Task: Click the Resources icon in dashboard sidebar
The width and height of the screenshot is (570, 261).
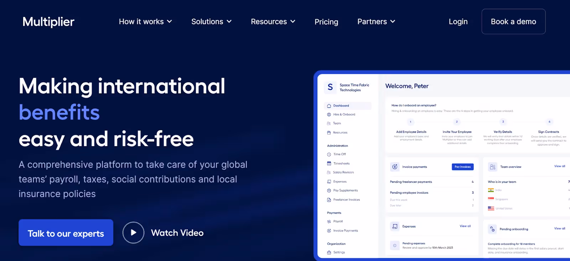Action: click(x=329, y=133)
